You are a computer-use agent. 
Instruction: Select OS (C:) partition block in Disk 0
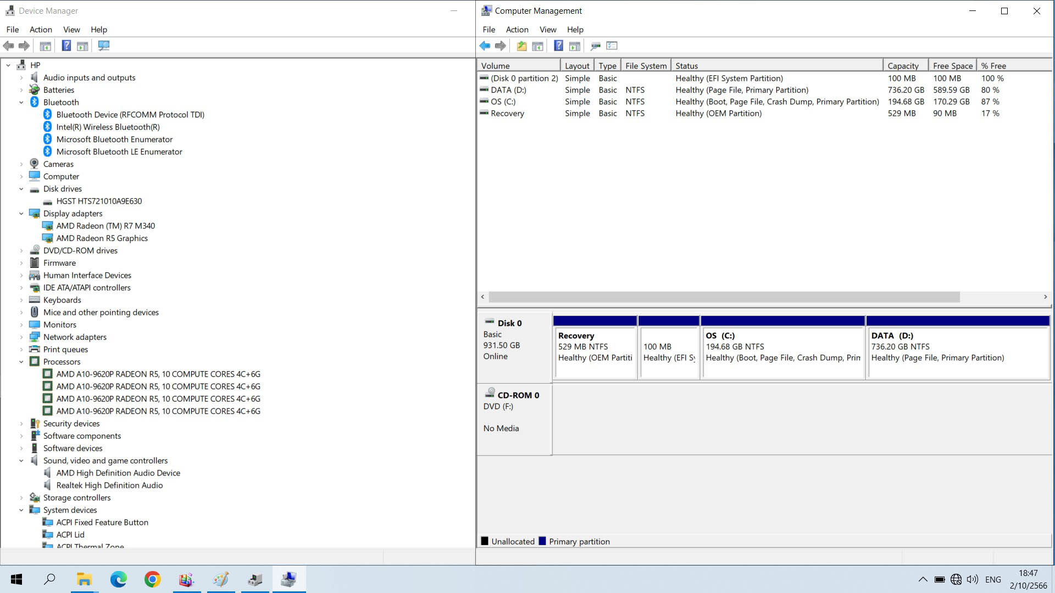click(x=783, y=348)
